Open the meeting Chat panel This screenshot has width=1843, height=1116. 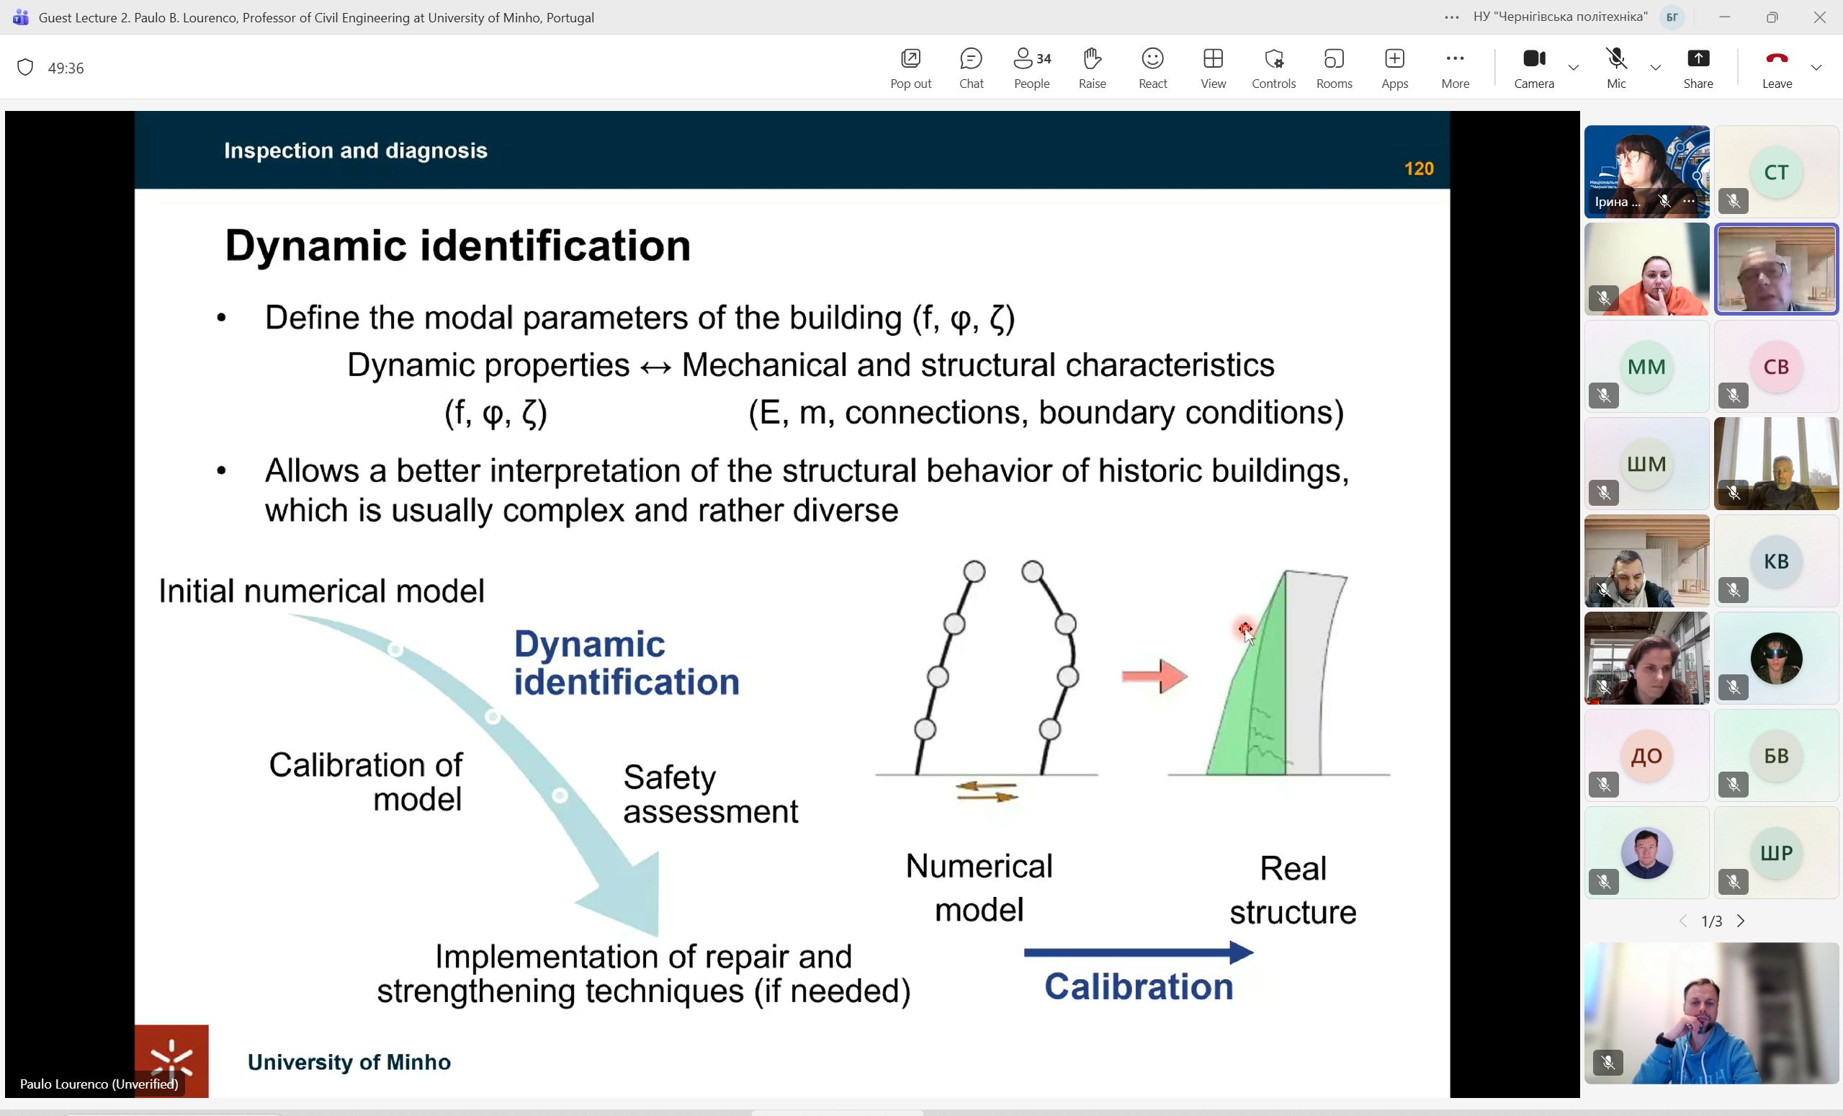click(x=971, y=68)
